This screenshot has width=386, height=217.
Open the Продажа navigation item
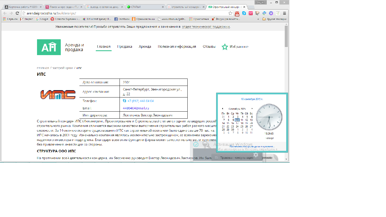[x=125, y=47]
